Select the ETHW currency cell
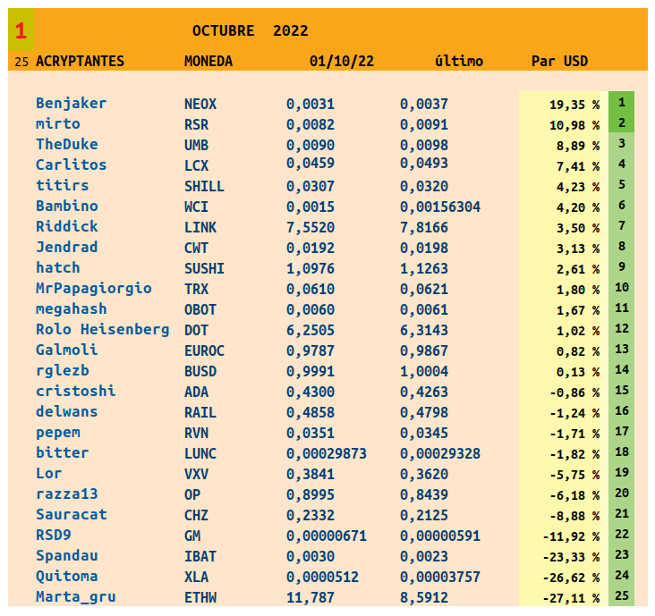This screenshot has width=655, height=616. 200,598
